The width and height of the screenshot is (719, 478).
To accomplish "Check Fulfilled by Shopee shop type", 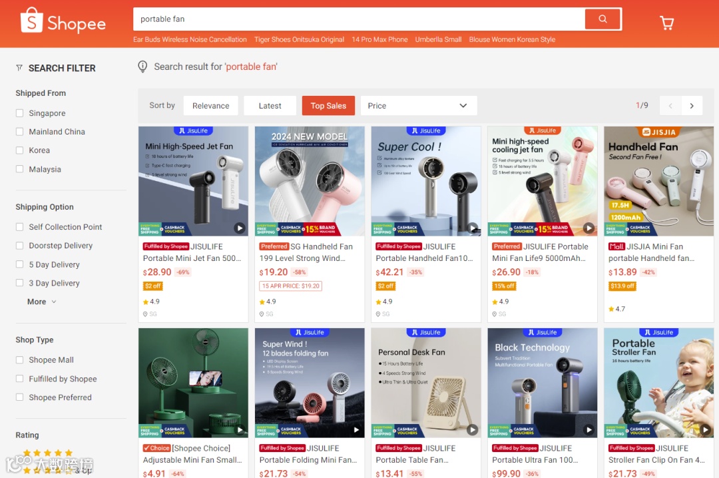I will click(20, 379).
